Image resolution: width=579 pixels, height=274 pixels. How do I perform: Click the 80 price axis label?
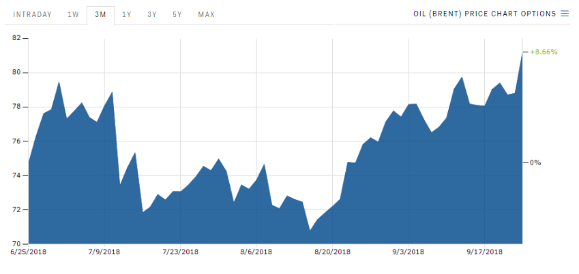click(x=16, y=73)
